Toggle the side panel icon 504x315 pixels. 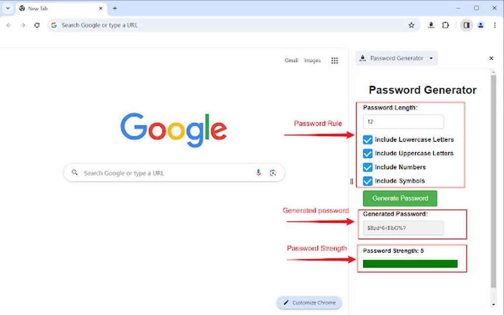[x=466, y=25]
